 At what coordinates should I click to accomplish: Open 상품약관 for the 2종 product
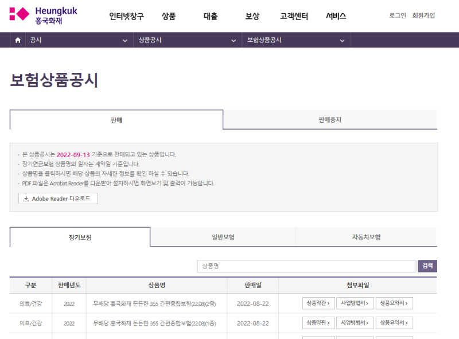pos(318,303)
